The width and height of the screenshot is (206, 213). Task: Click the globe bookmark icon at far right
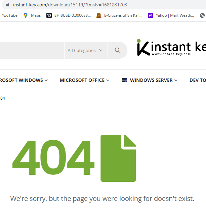[202, 15]
